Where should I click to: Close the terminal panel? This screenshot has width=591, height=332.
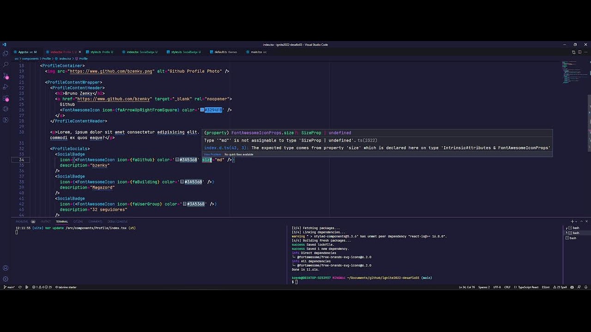coord(586,221)
